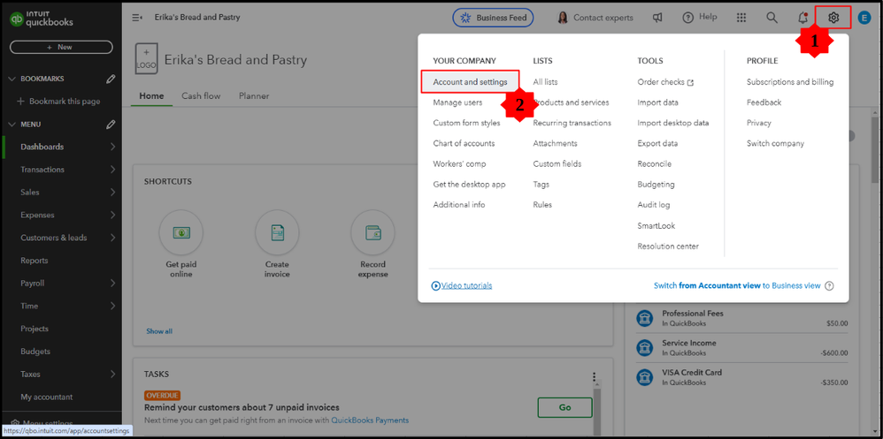The image size is (883, 439).
Task: Click the VISA Credit Card bank icon
Action: 645,377
